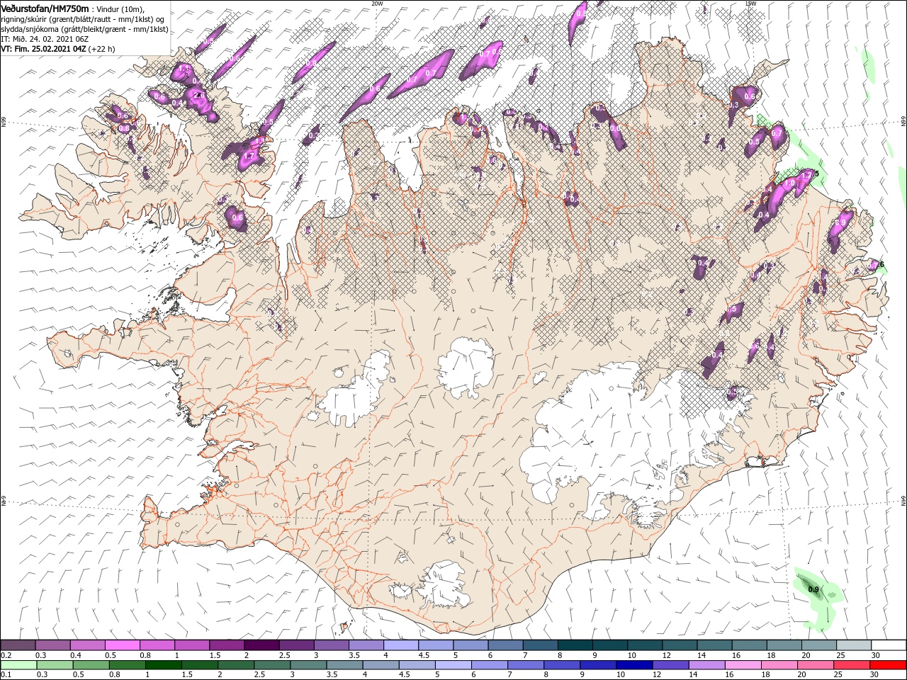Viewport: 907px width, 680px height.
Task: Pick the snow scale swatch labeled 0.4
Action: click(x=87, y=645)
